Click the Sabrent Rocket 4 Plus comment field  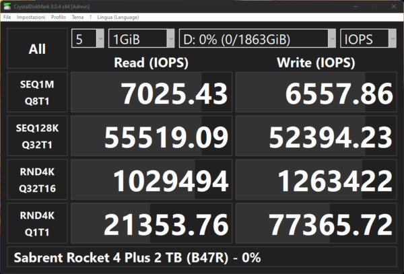coord(202,257)
